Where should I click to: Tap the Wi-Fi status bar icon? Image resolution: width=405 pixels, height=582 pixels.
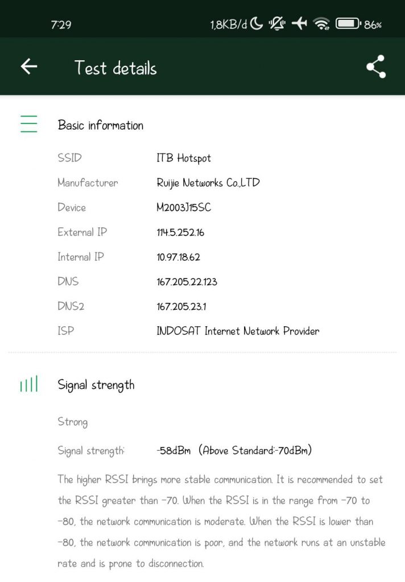tap(321, 24)
